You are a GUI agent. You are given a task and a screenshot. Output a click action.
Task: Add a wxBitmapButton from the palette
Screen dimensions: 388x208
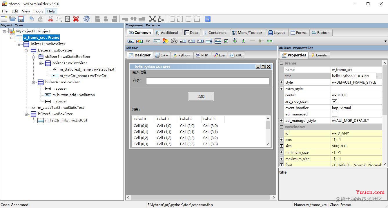139,41
